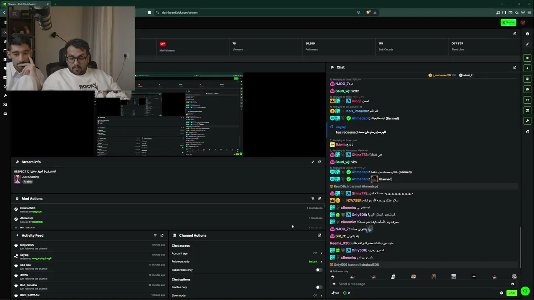Viewport: 534px width, 300px height.
Task: Click the zoom magnifier in address bar
Action: click(x=359, y=12)
